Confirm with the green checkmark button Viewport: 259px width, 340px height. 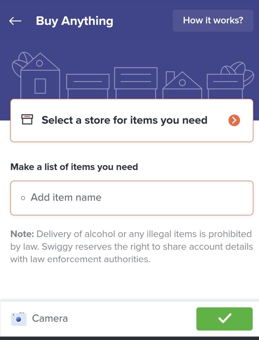tap(225, 319)
